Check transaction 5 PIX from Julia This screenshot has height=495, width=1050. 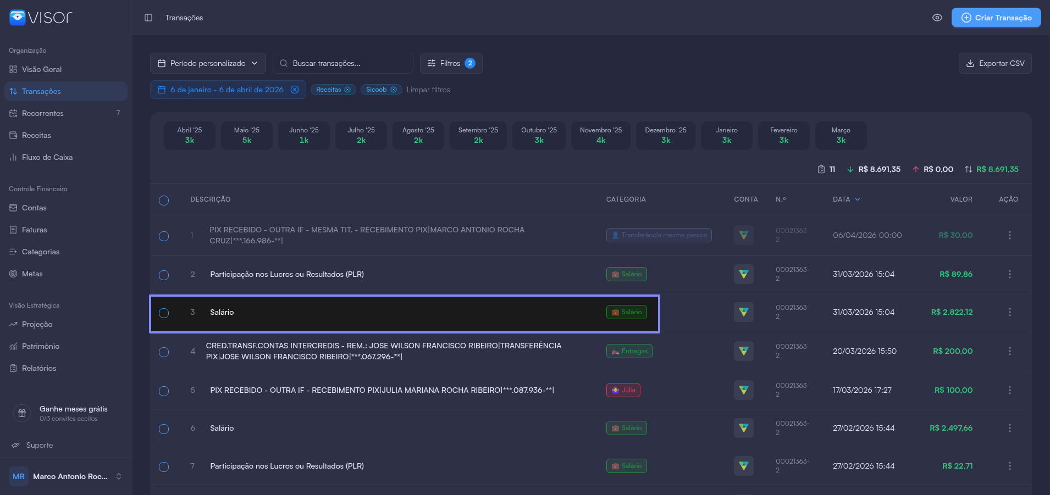(164, 391)
